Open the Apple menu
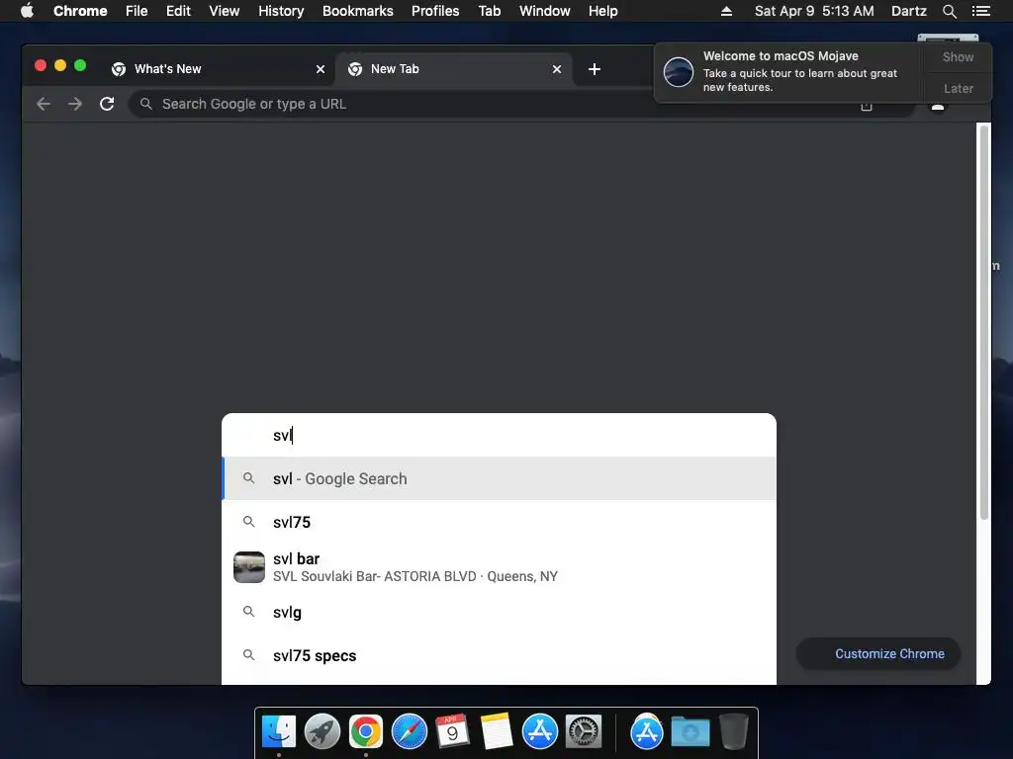This screenshot has width=1013, height=759. pyautogui.click(x=27, y=11)
